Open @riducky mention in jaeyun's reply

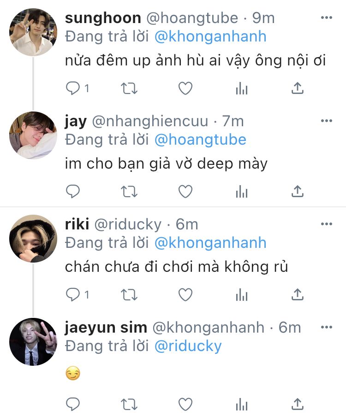(x=188, y=346)
